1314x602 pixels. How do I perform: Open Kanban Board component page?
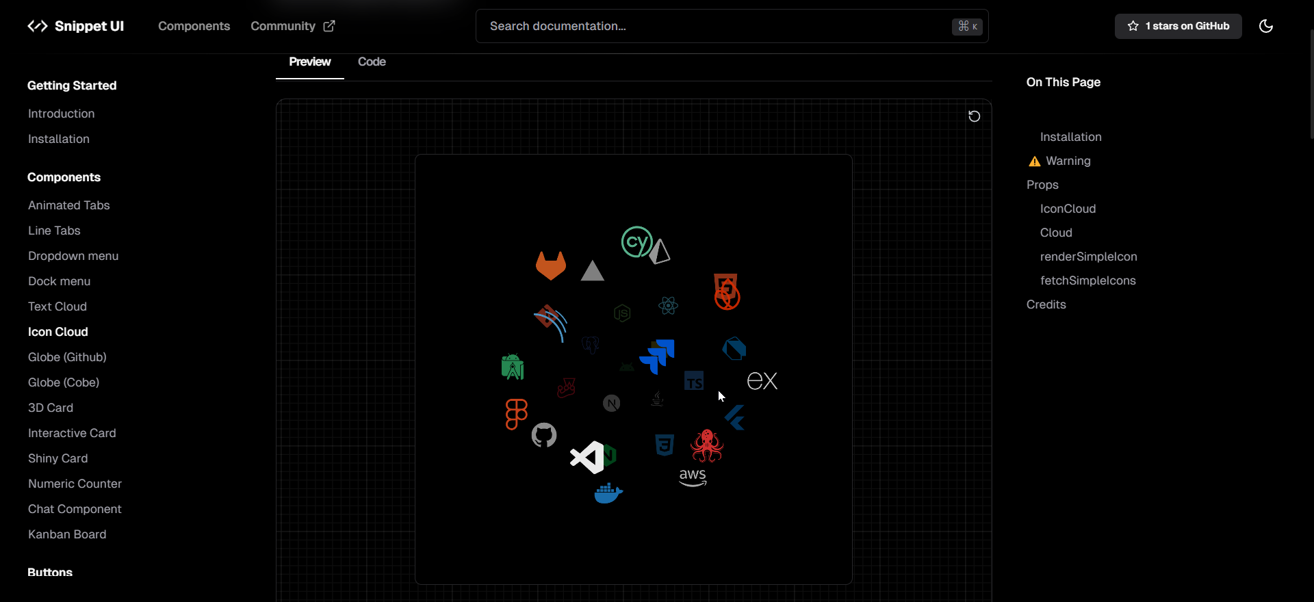click(67, 534)
